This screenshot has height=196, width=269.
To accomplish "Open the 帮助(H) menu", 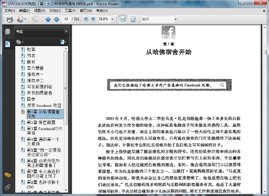I will (102, 11).
